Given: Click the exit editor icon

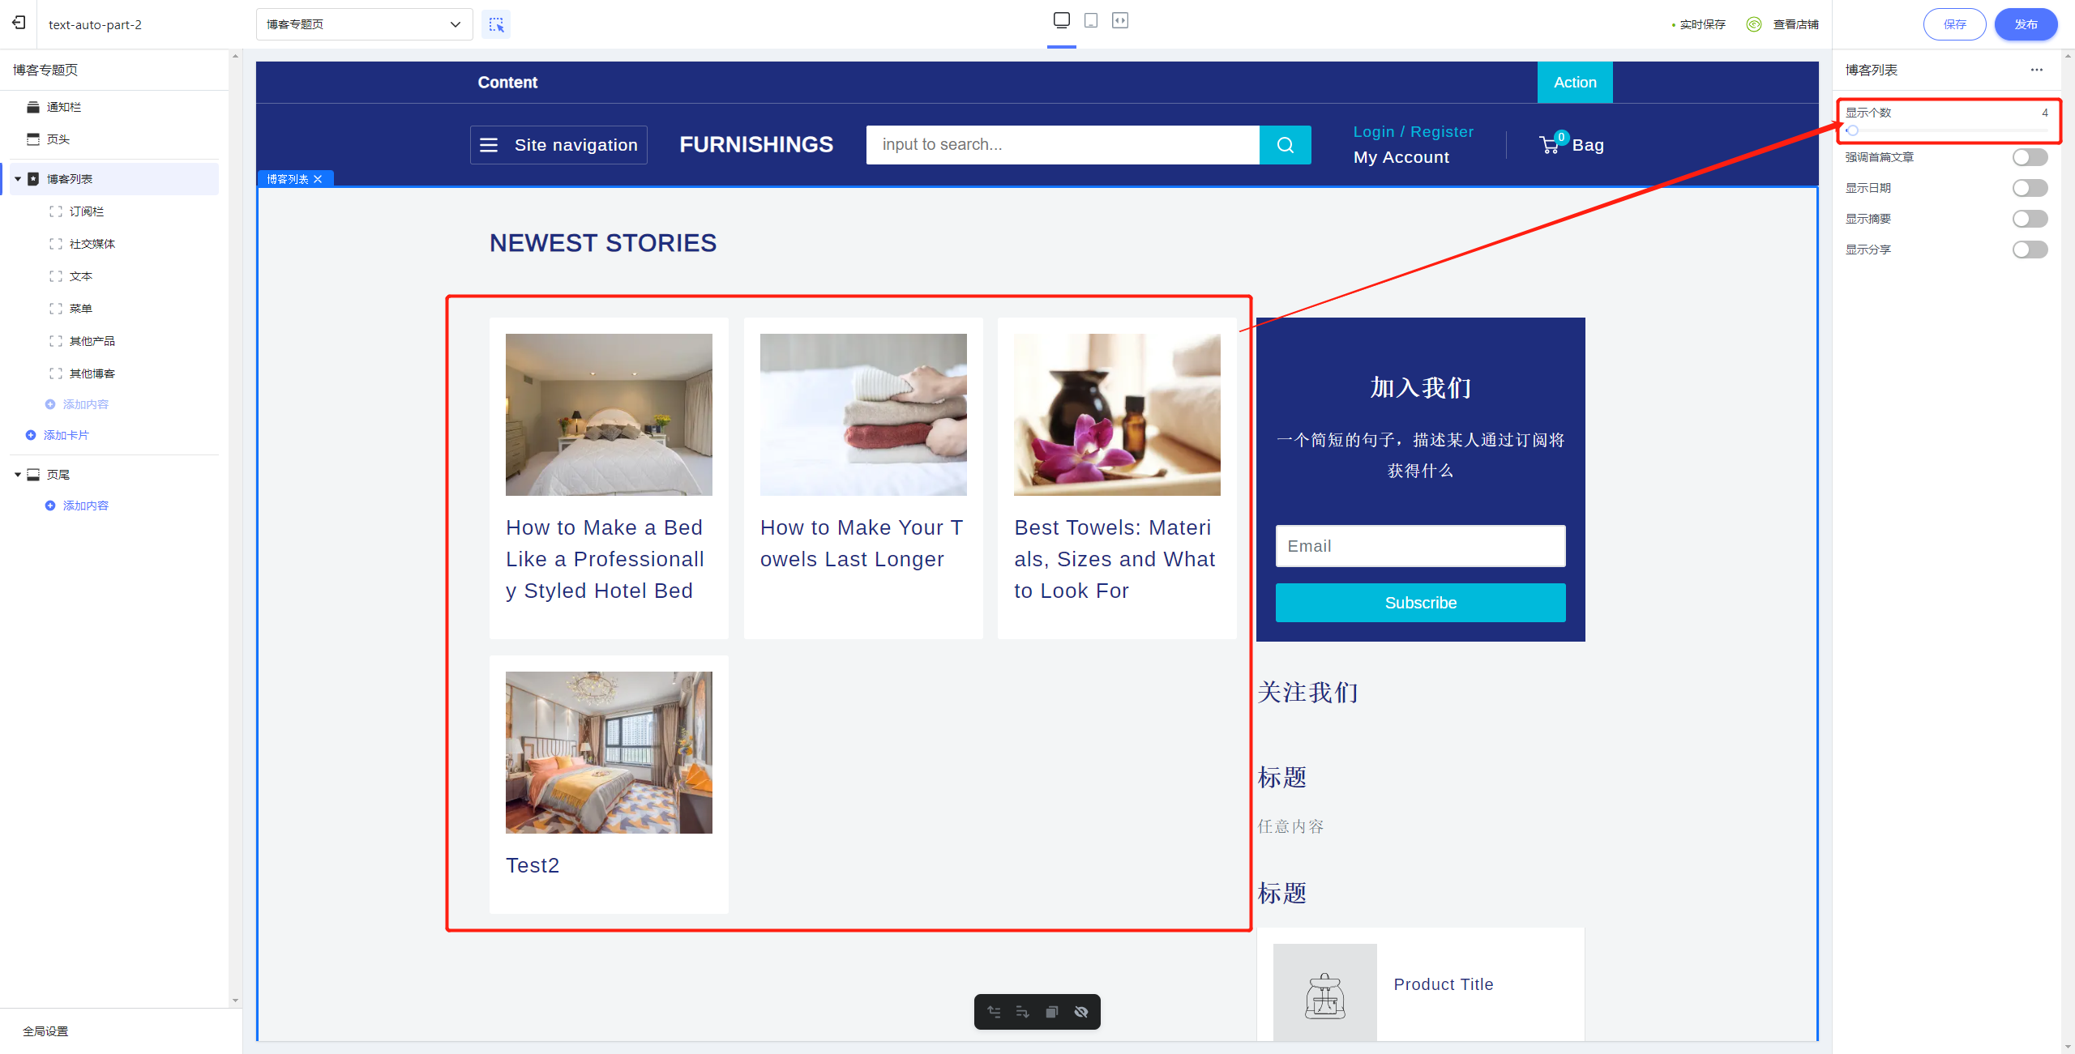Looking at the screenshot, I should tap(19, 23).
